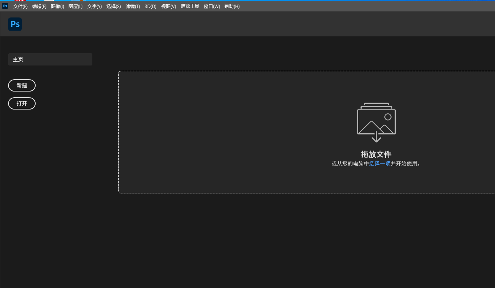This screenshot has width=495, height=288.
Task: Open the 滤镜(T) menu
Action: [133, 7]
